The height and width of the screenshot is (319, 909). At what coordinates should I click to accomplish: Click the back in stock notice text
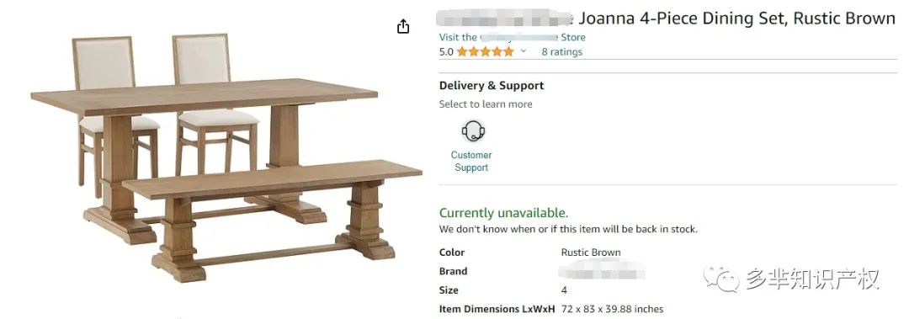568,229
